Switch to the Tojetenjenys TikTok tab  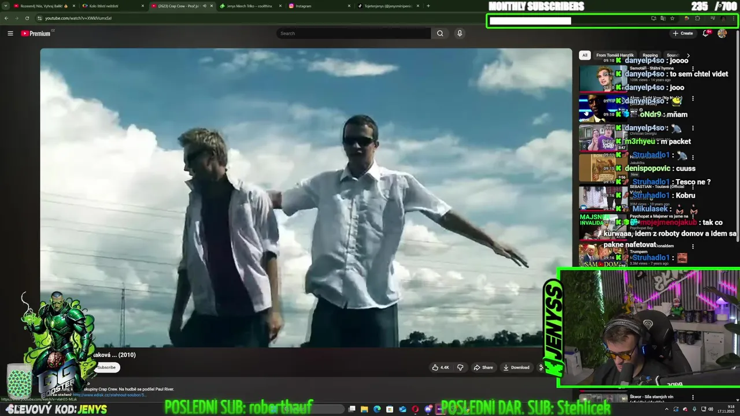387,6
